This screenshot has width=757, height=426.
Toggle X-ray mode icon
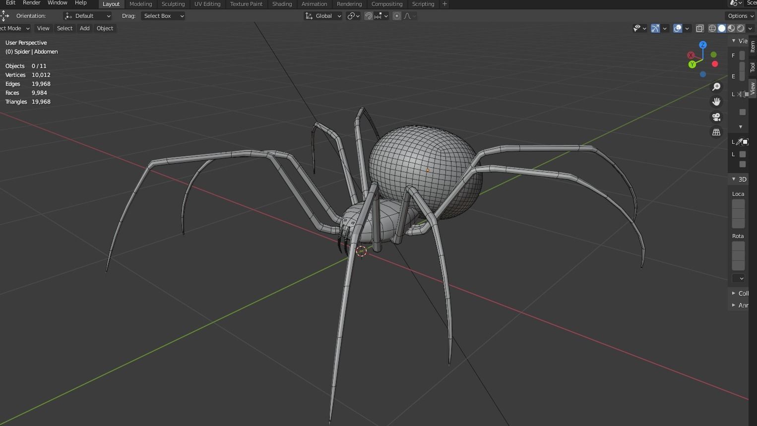[700, 28]
